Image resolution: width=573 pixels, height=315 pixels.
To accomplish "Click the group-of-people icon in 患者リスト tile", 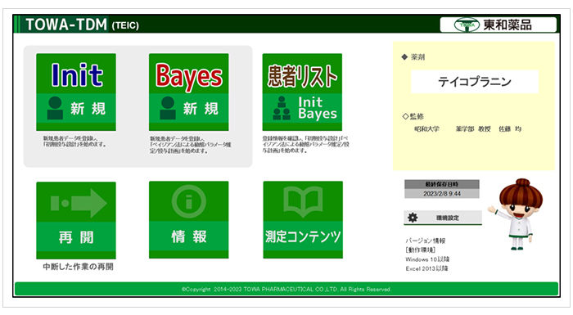I will (x=282, y=108).
